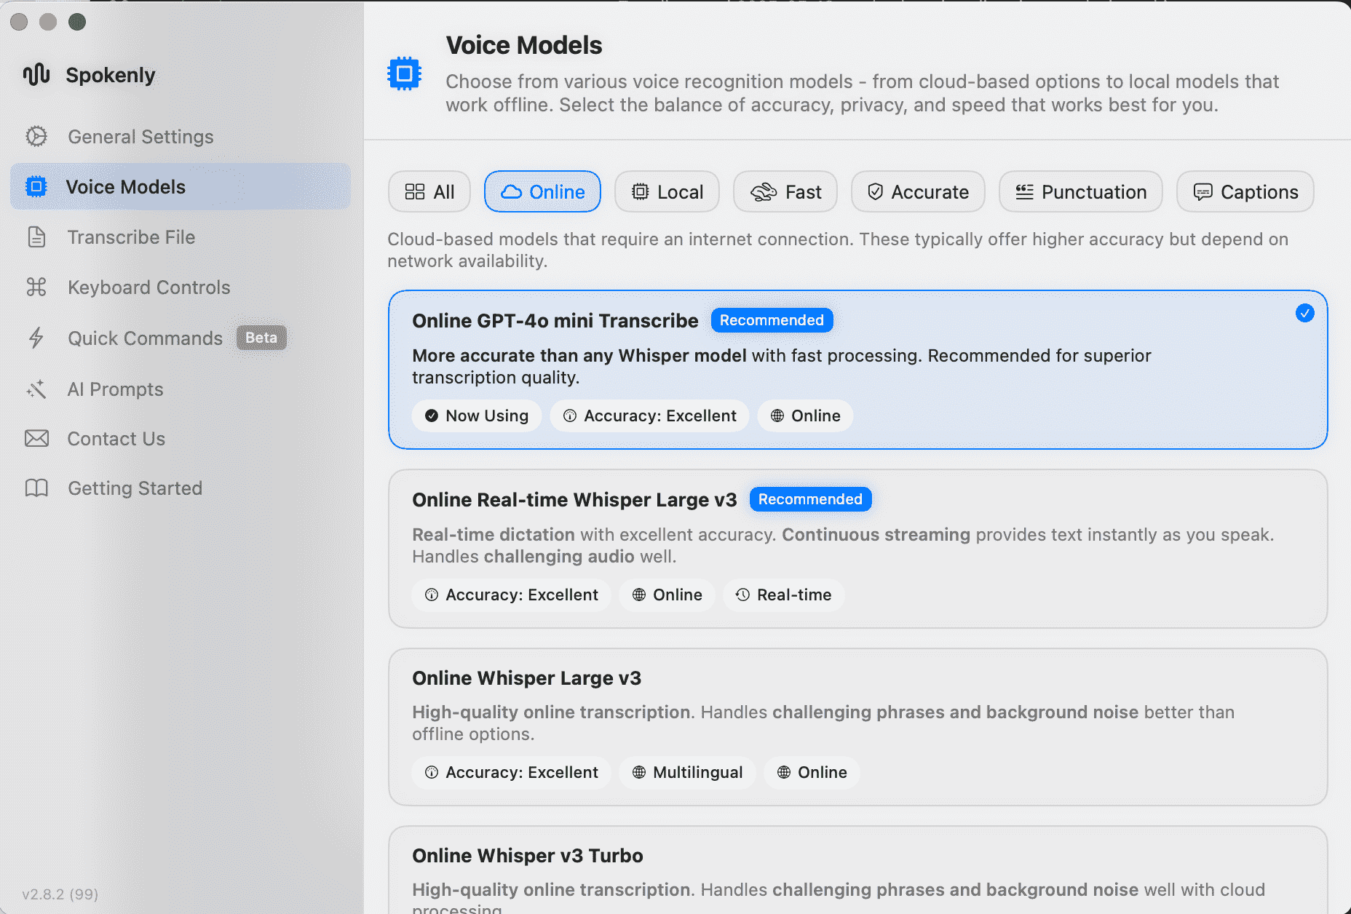Click the Keyboard Controls command-key icon
The width and height of the screenshot is (1351, 914).
point(36,287)
